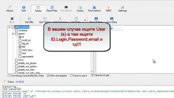
Task: Open the MD5 tab
Action: coord(108,9)
